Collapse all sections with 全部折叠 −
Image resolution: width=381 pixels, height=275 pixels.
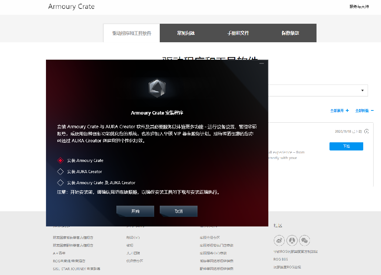pos(364,110)
